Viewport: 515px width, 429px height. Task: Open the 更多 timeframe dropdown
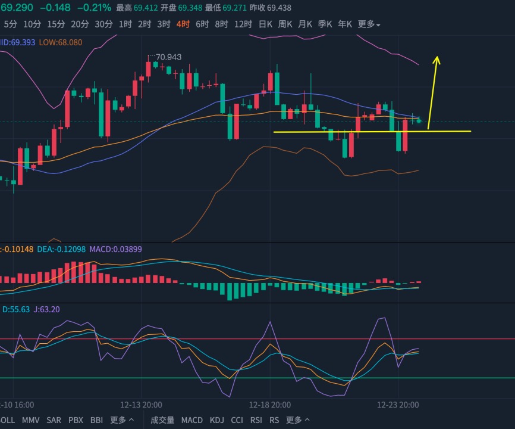pyautogui.click(x=369, y=24)
